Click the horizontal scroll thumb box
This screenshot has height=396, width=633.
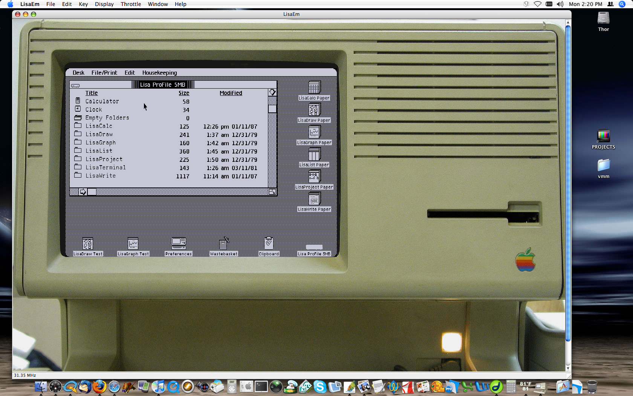pos(92,192)
